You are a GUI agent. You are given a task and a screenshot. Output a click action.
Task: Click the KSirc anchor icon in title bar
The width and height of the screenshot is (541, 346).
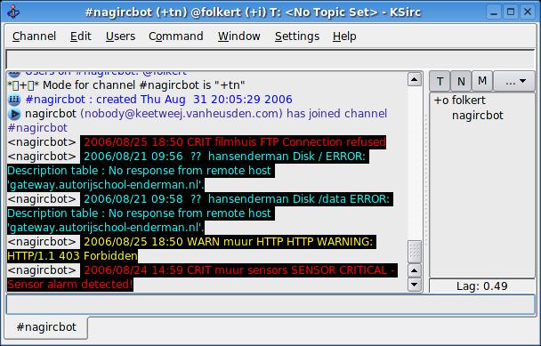pyautogui.click(x=13, y=12)
